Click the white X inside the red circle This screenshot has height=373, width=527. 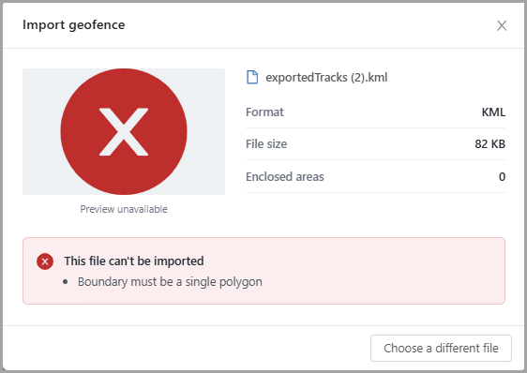pos(124,132)
